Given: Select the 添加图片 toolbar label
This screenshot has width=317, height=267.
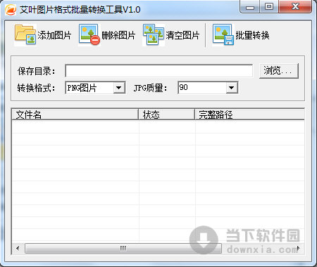Looking at the screenshot, I should 54,35.
